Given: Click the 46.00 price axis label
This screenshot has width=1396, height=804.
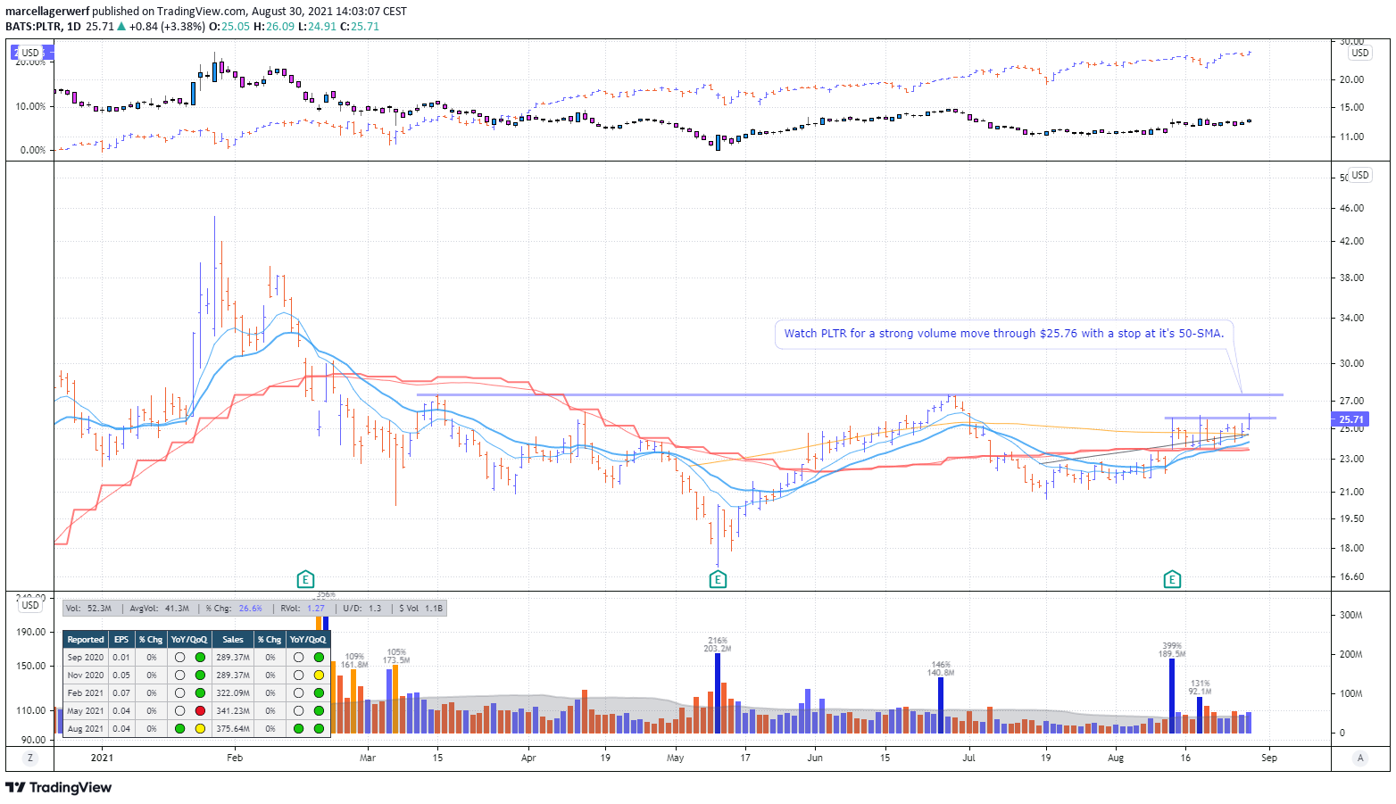Looking at the screenshot, I should tap(1351, 208).
